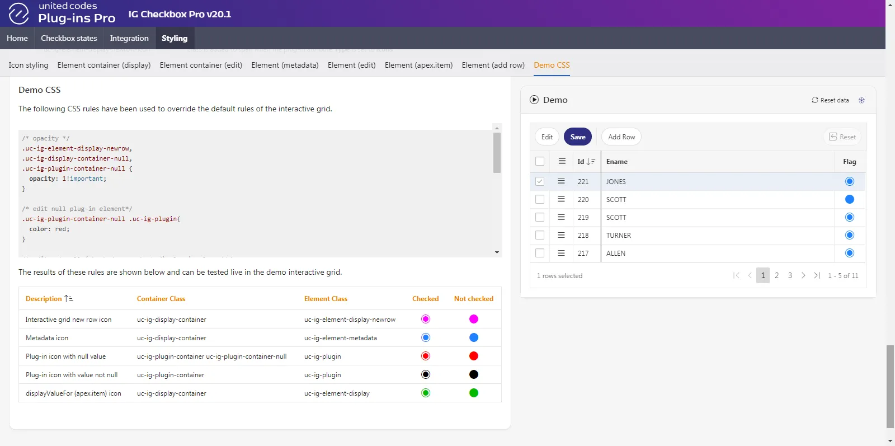The width and height of the screenshot is (895, 446).
Task: Click the CSS code box scrollbar thumb
Action: click(x=497, y=152)
